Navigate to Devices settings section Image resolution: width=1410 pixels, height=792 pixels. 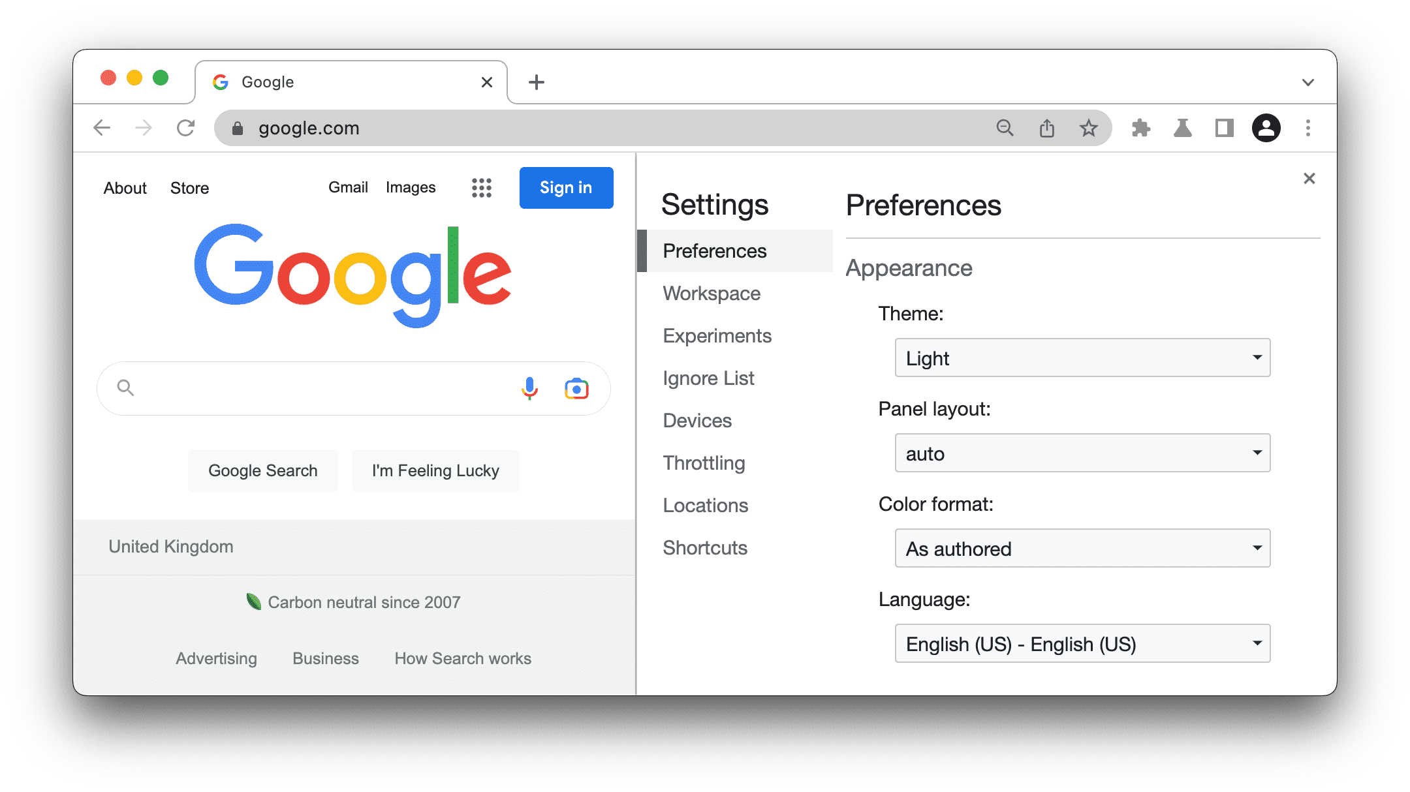(697, 420)
